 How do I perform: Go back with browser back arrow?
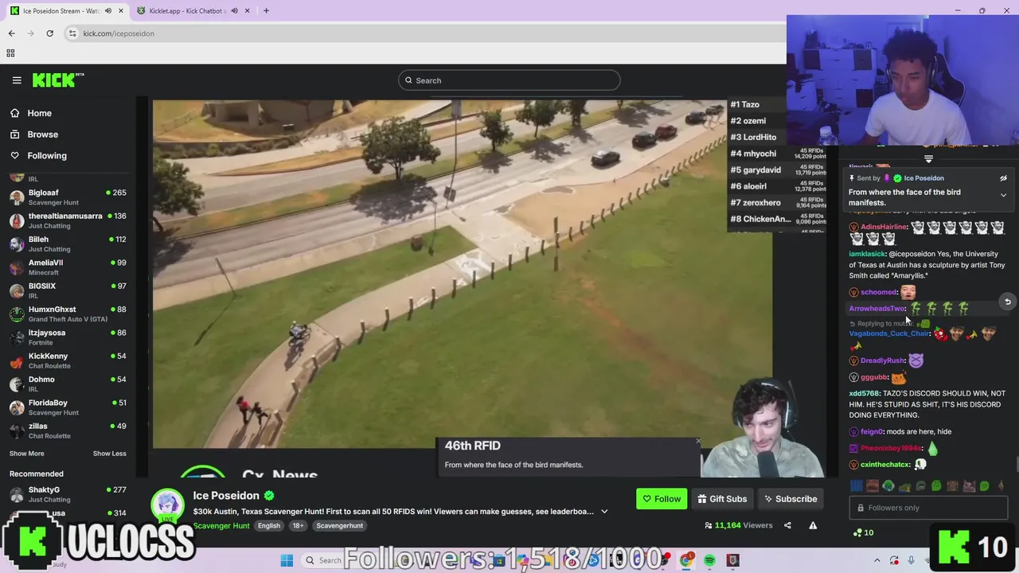12,33
